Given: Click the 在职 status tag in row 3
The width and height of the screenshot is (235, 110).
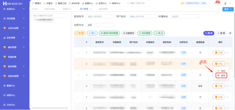Looking at the screenshot, I should click(x=183, y=75).
